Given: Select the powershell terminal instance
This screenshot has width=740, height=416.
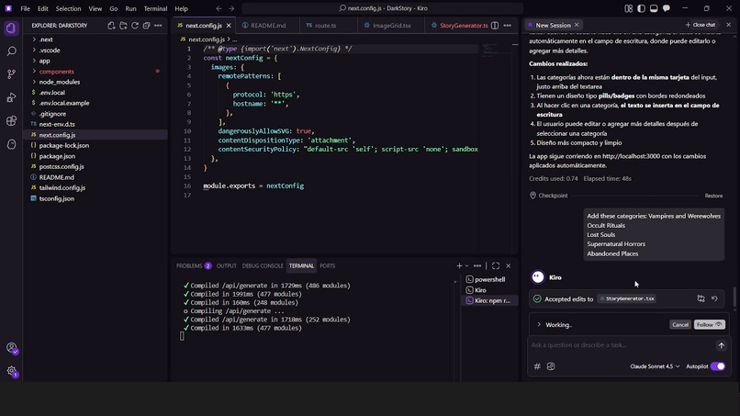Looking at the screenshot, I should pyautogui.click(x=489, y=279).
